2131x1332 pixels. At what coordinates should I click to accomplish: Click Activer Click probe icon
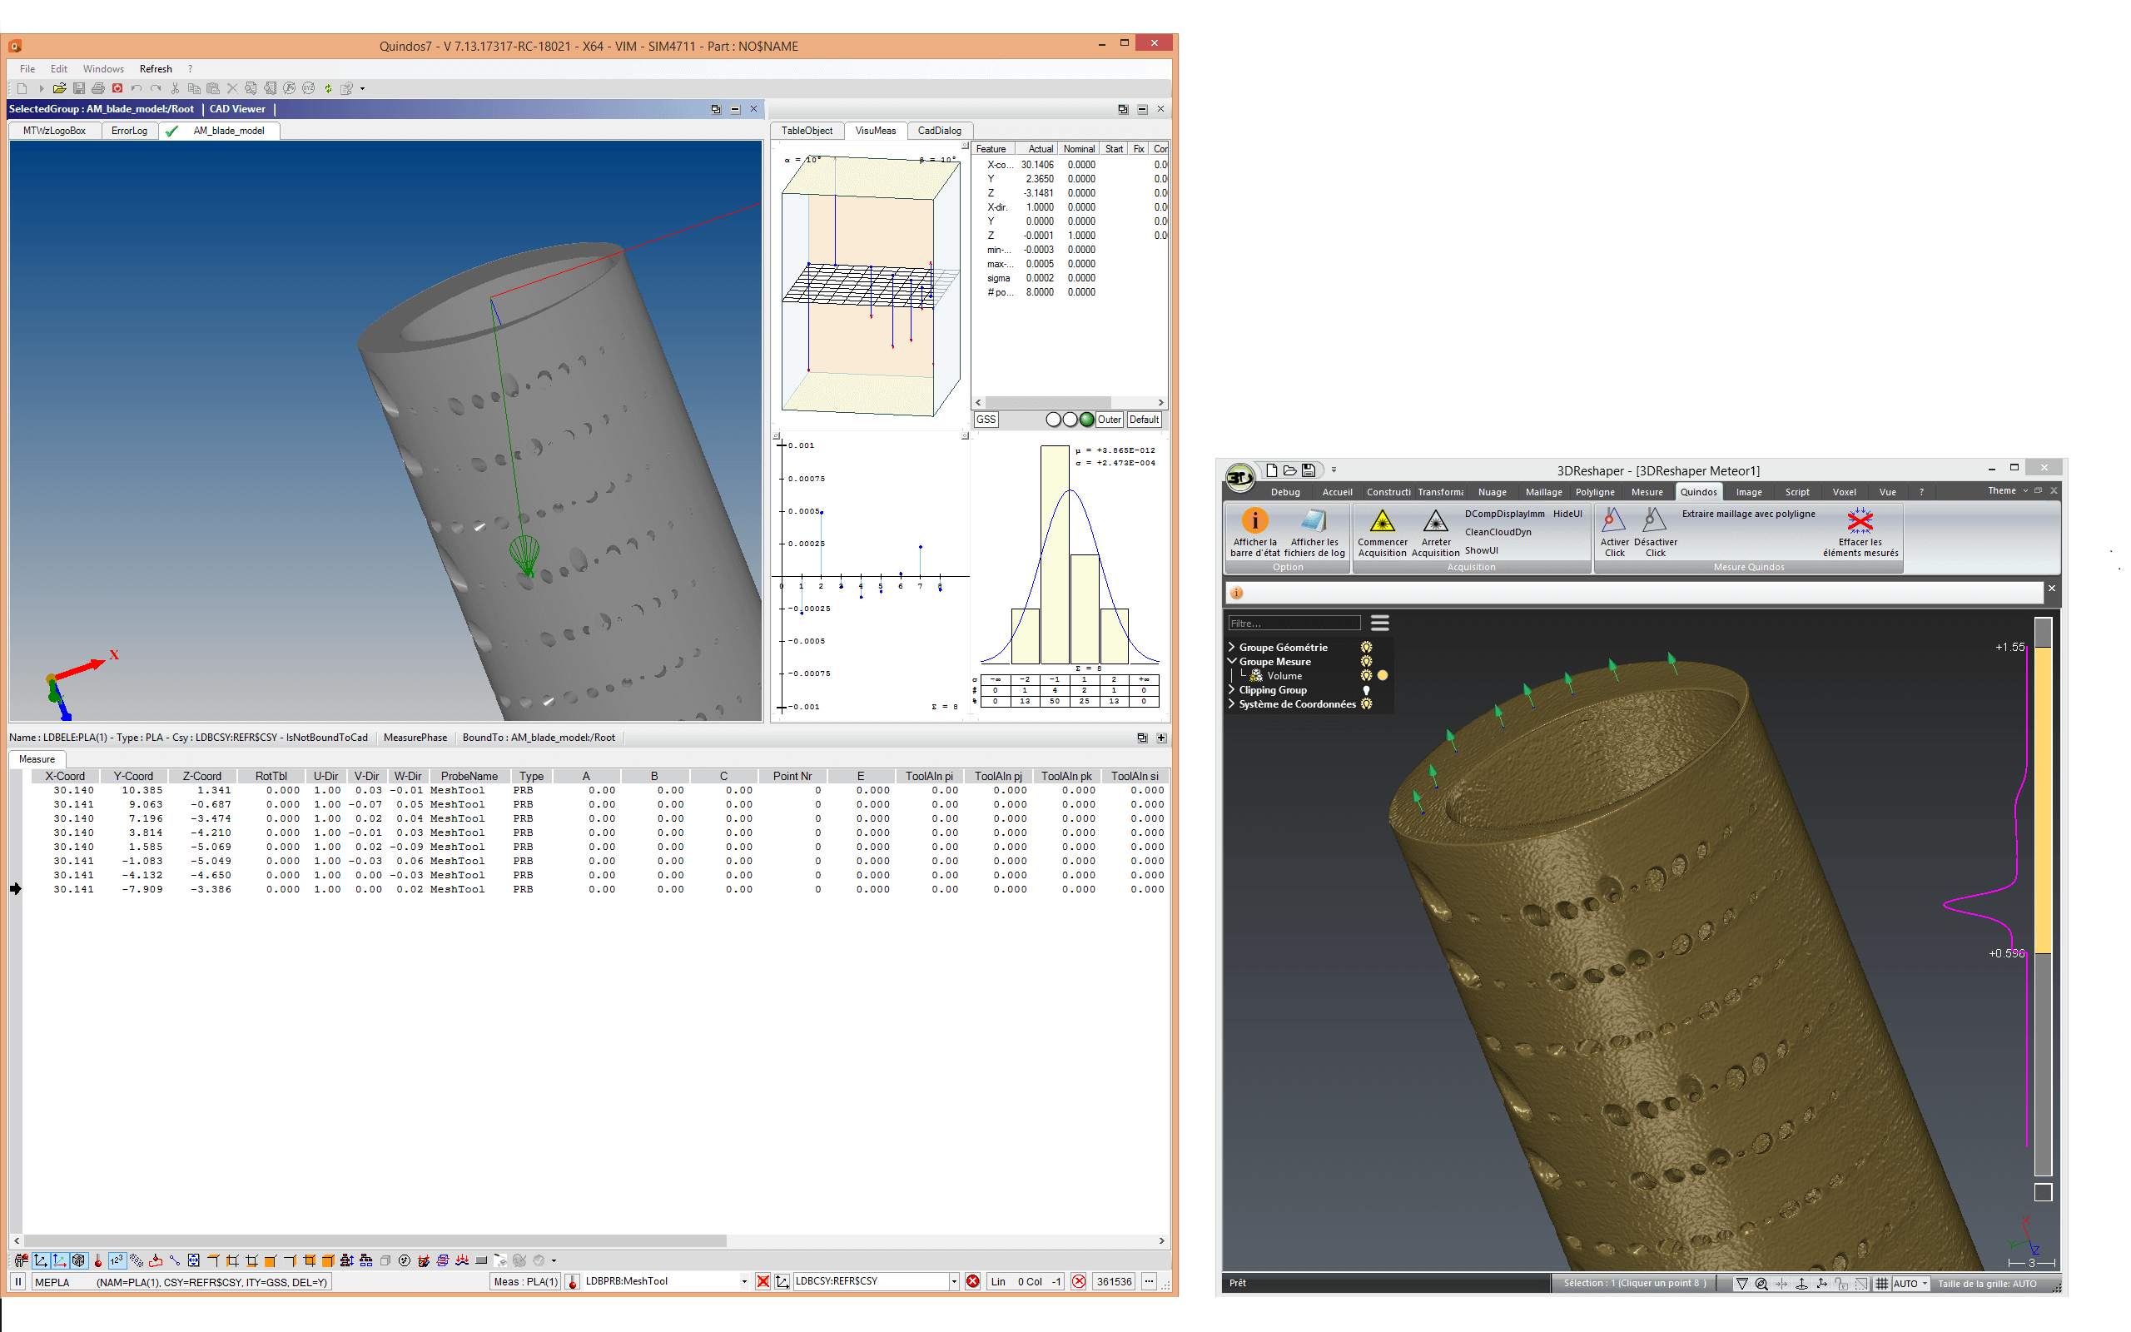click(x=1613, y=520)
